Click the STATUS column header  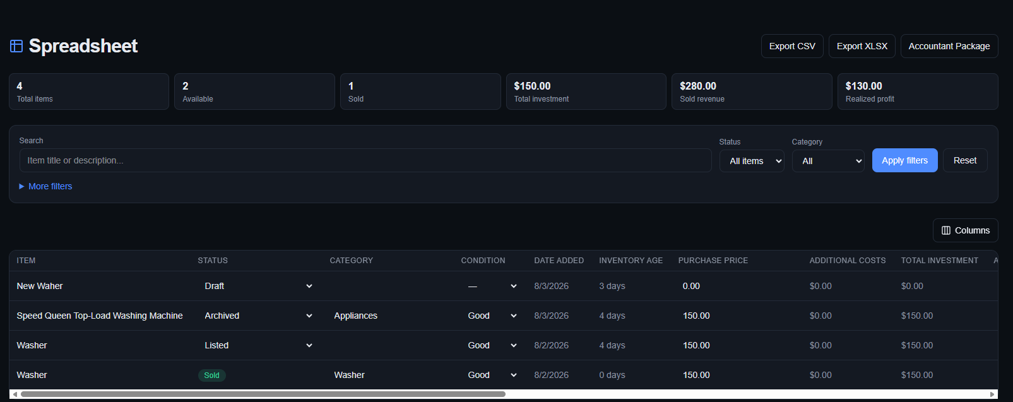coord(213,261)
